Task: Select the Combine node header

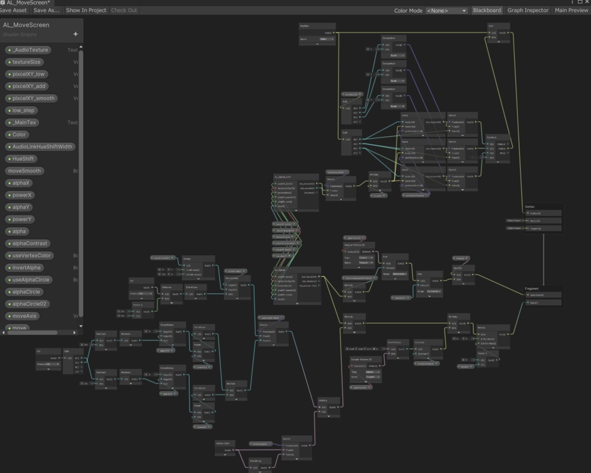Action: [x=498, y=137]
